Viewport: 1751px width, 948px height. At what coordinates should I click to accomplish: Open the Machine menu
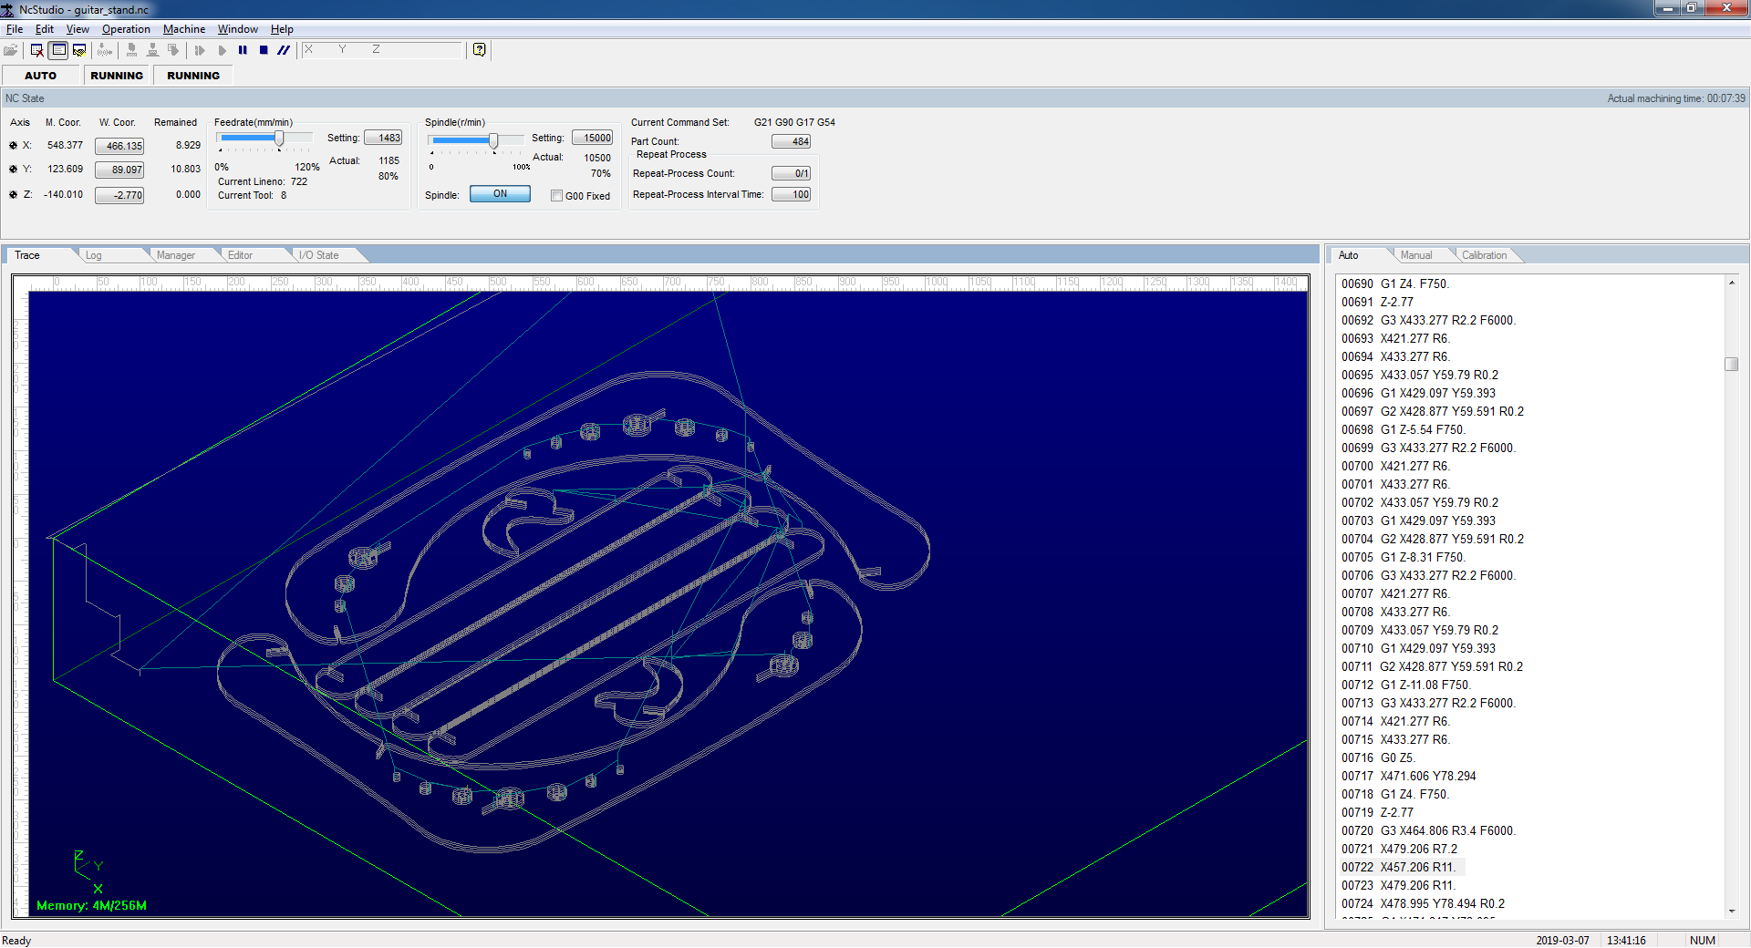[183, 29]
